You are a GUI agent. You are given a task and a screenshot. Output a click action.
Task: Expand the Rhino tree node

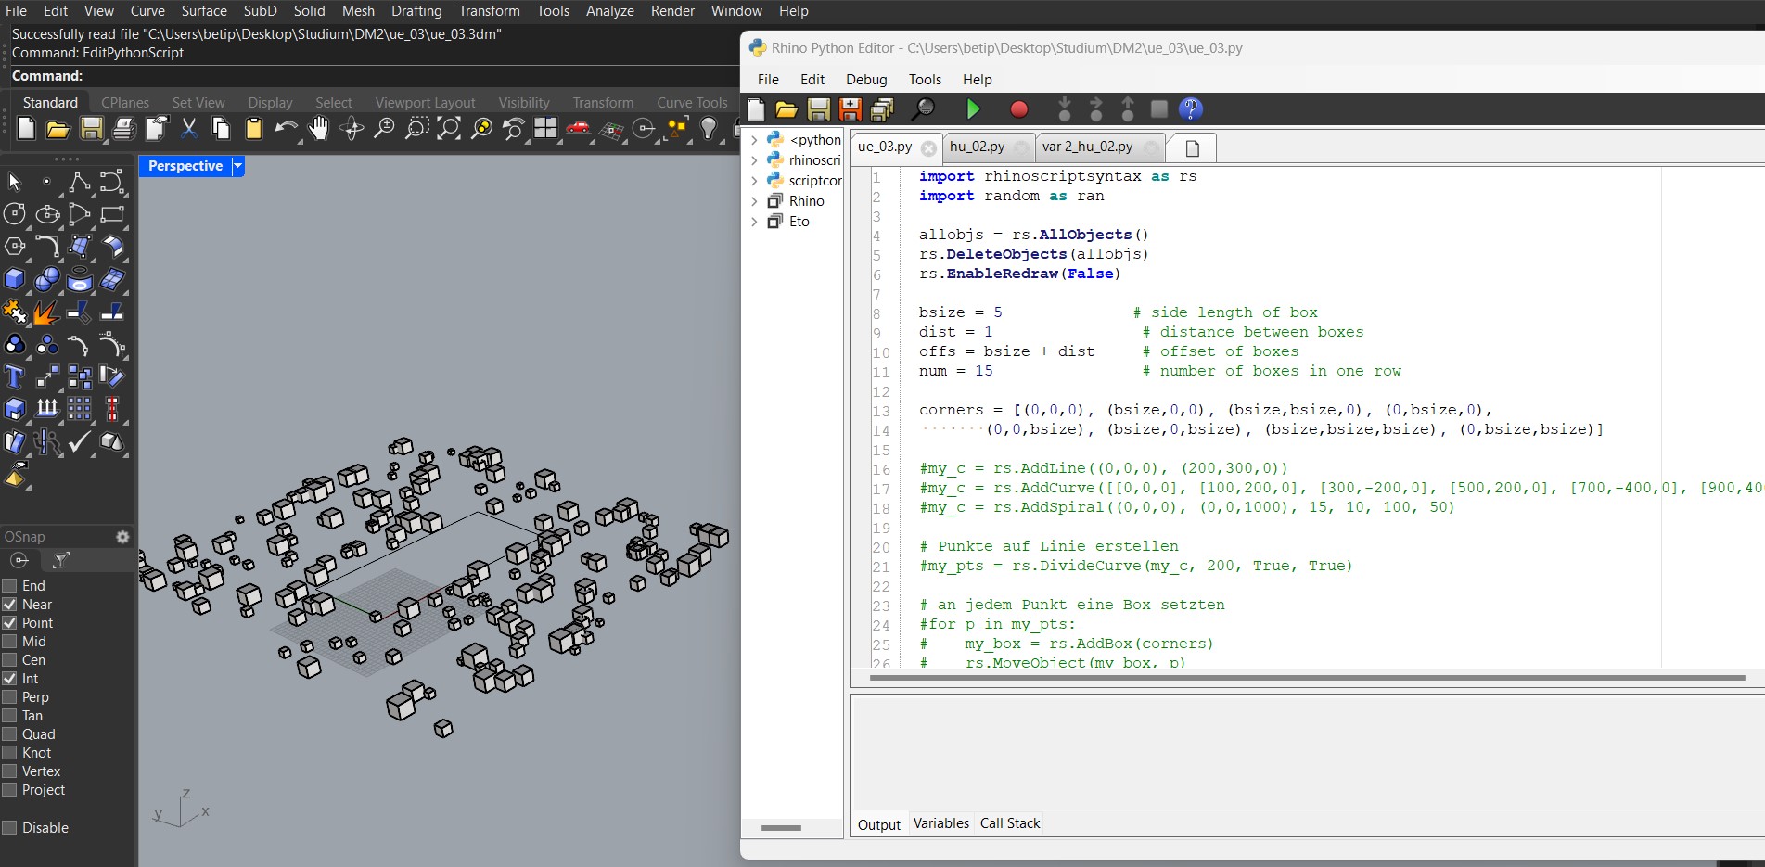click(754, 200)
